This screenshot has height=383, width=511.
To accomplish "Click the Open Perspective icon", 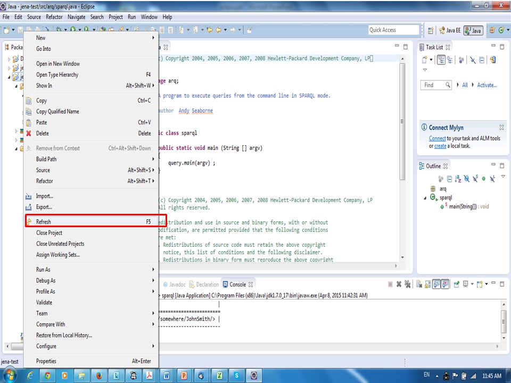I will (431, 30).
